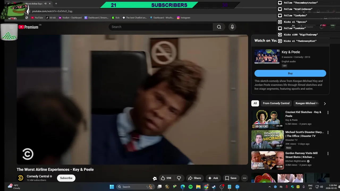Open The best ChatBot bookmark
Image resolution: width=340 pixels, height=191 pixels.
click(x=134, y=18)
